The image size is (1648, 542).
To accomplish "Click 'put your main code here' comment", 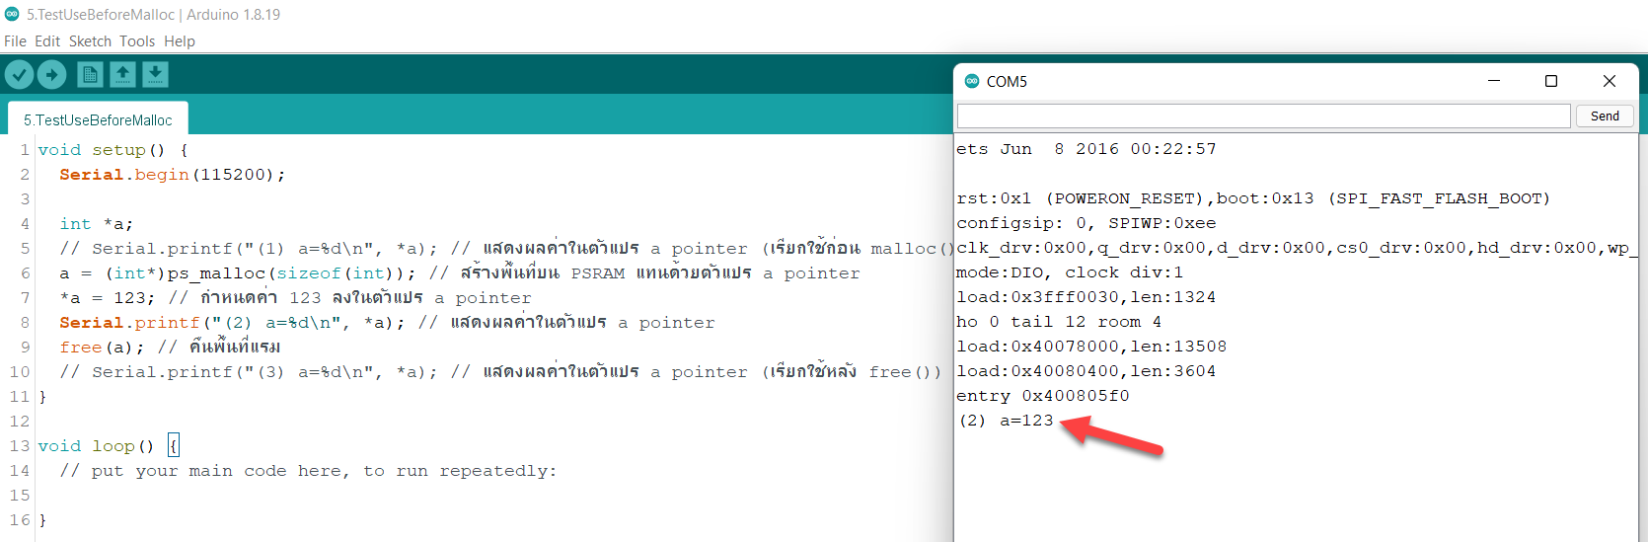I will [x=308, y=471].
